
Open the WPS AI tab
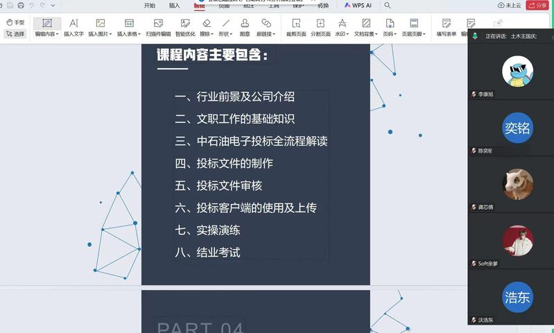tap(358, 5)
